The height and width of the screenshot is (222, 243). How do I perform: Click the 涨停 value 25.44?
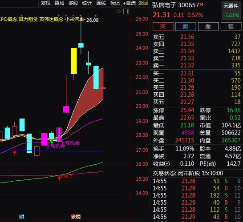tap(187, 110)
